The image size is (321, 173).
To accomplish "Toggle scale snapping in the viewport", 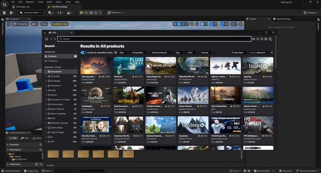I will click(x=222, y=24).
